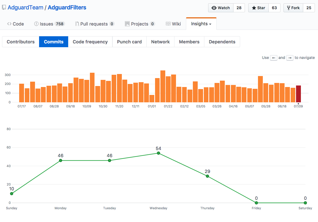
Task: Click the eye icon in Watch
Action: (x=214, y=8)
